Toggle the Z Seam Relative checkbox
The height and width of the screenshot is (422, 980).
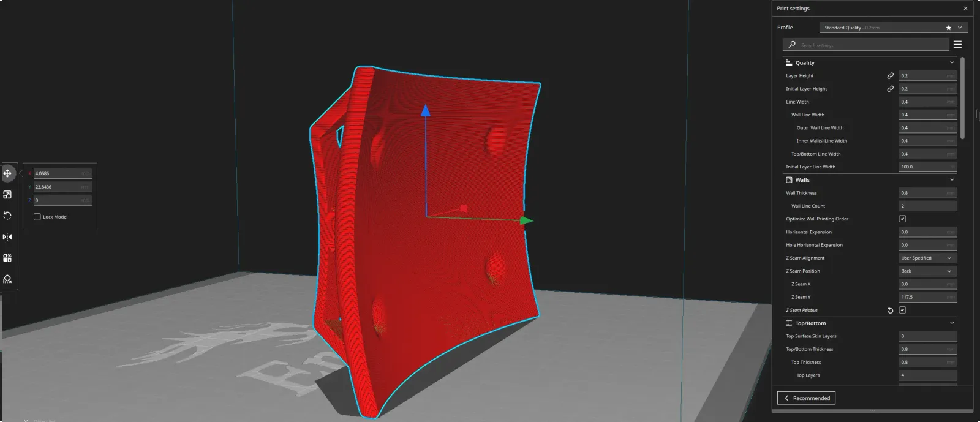click(x=902, y=310)
